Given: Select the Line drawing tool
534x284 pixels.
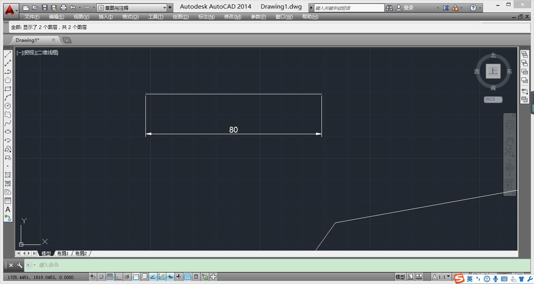Looking at the screenshot, I should click(8, 55).
